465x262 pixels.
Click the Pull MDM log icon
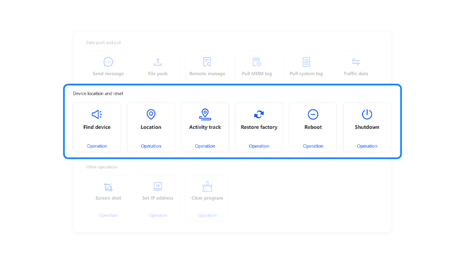257,62
